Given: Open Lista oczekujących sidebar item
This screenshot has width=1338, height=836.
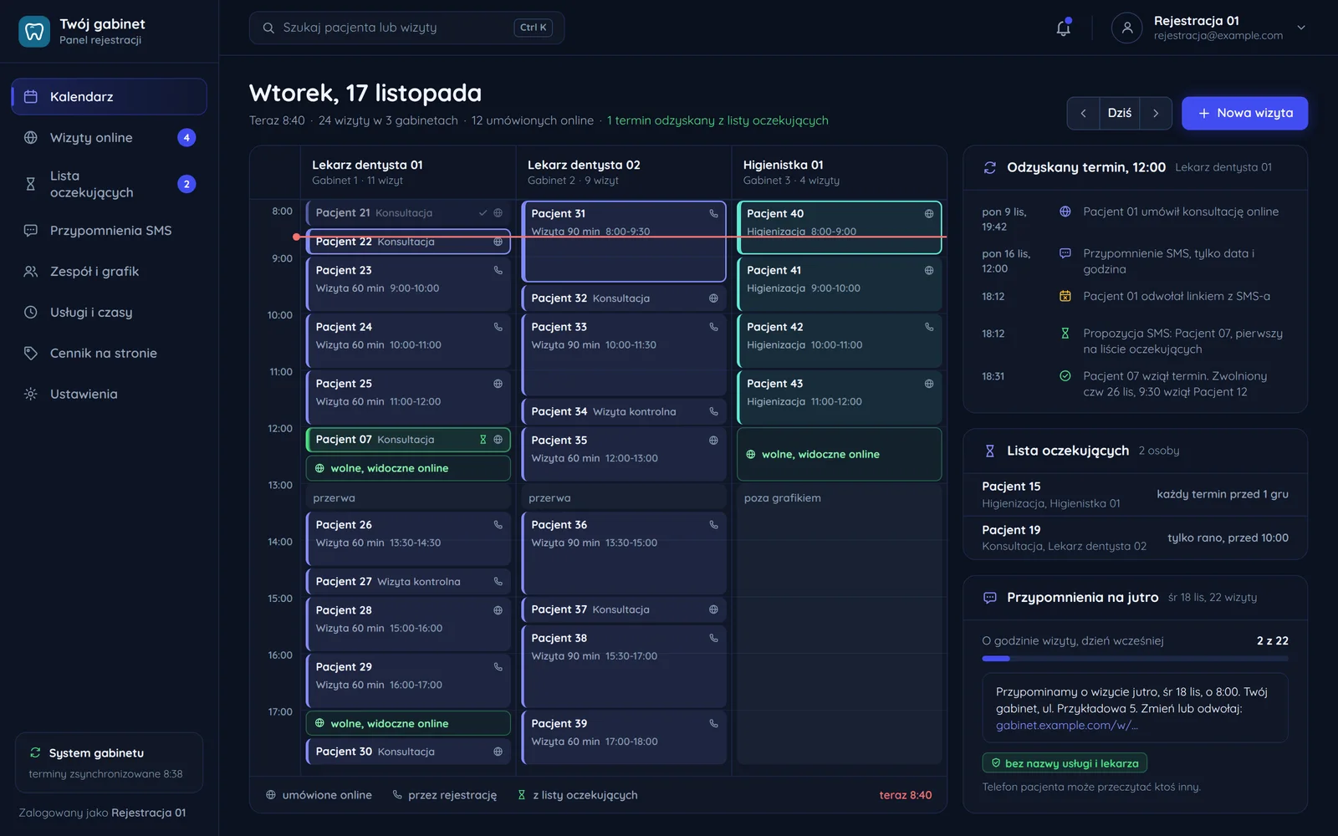Looking at the screenshot, I should coord(109,184).
